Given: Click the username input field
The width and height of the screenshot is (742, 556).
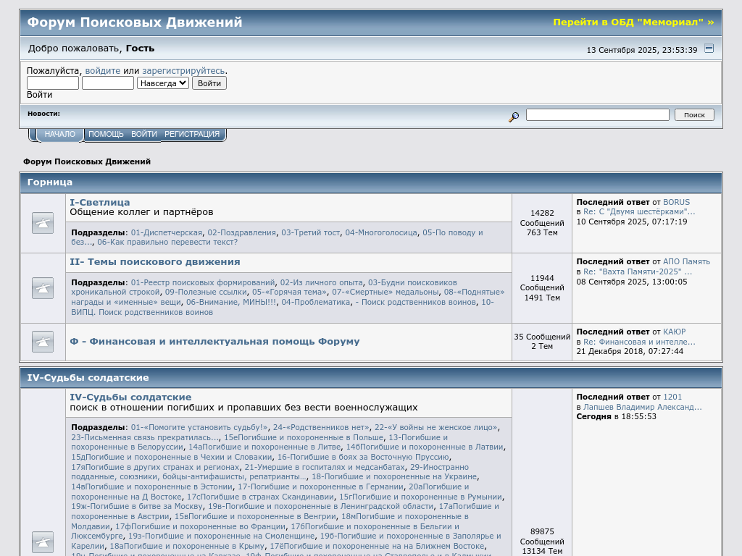Looking at the screenshot, I should [x=53, y=83].
